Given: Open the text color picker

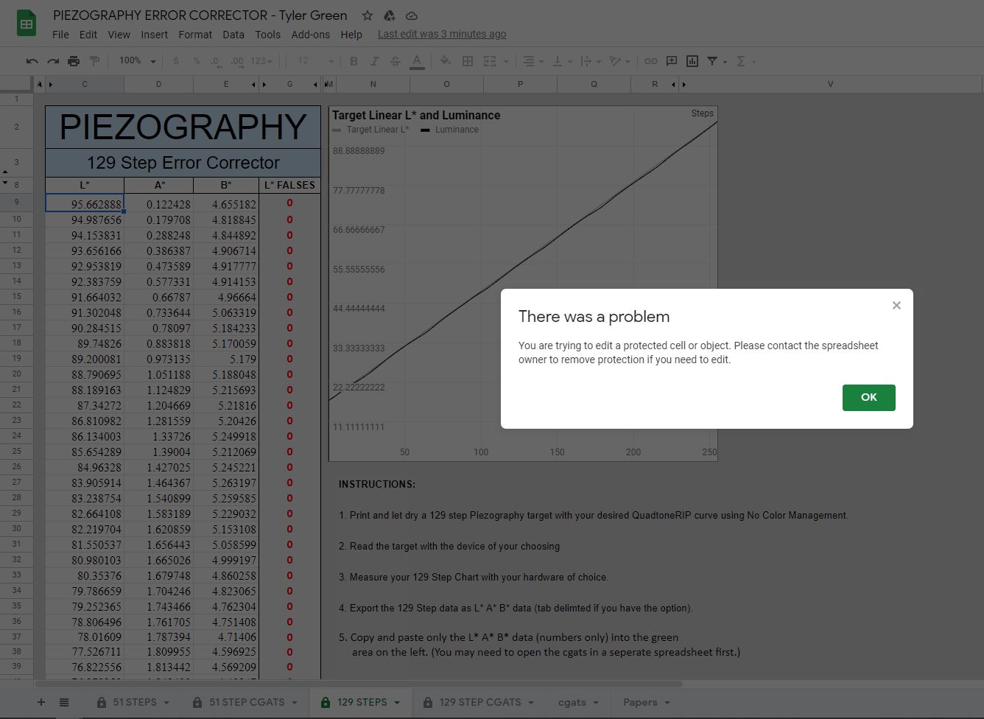Looking at the screenshot, I should pyautogui.click(x=417, y=61).
